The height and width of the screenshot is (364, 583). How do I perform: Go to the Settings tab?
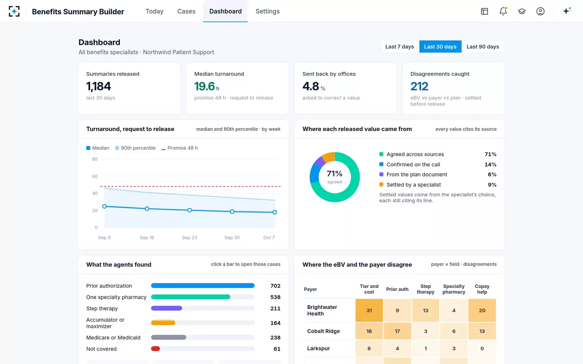pos(268,11)
